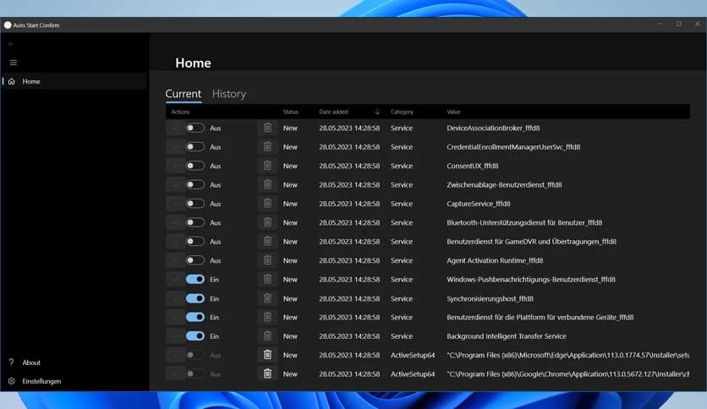707x409 pixels.
Task: Click the Microsoft Edge installer path value
Action: (568, 355)
